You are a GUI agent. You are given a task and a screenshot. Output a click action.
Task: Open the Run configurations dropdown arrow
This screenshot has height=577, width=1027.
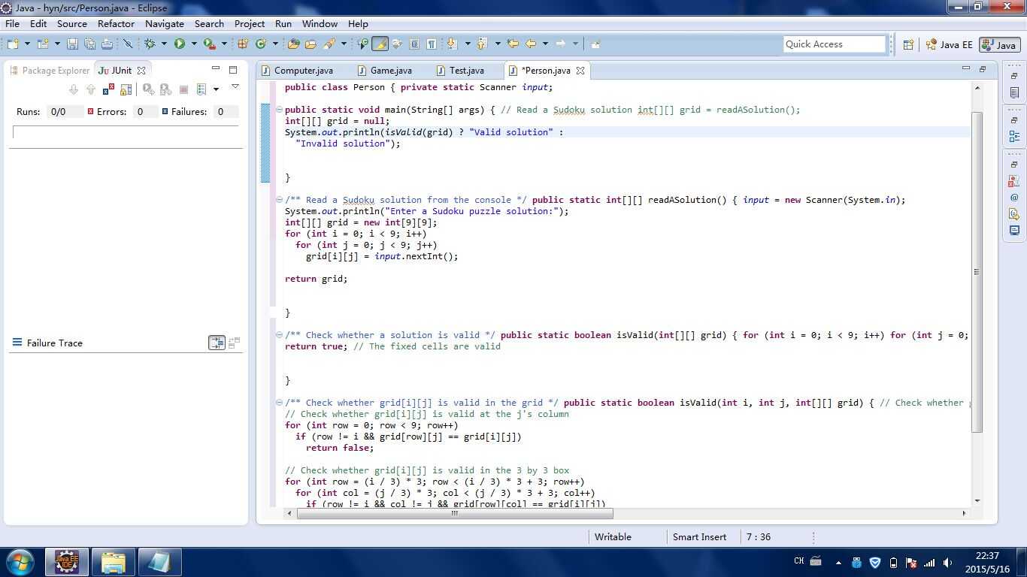(194, 44)
